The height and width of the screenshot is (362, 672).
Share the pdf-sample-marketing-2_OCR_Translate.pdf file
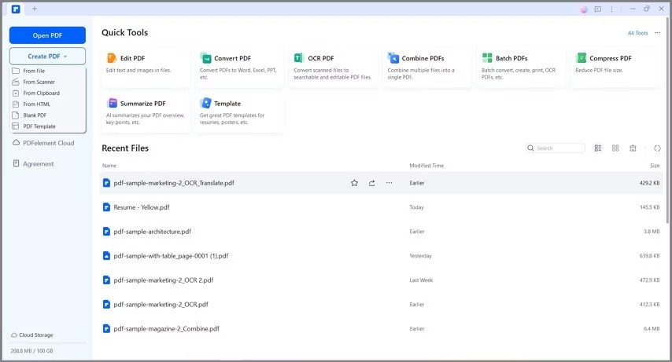[x=371, y=183]
